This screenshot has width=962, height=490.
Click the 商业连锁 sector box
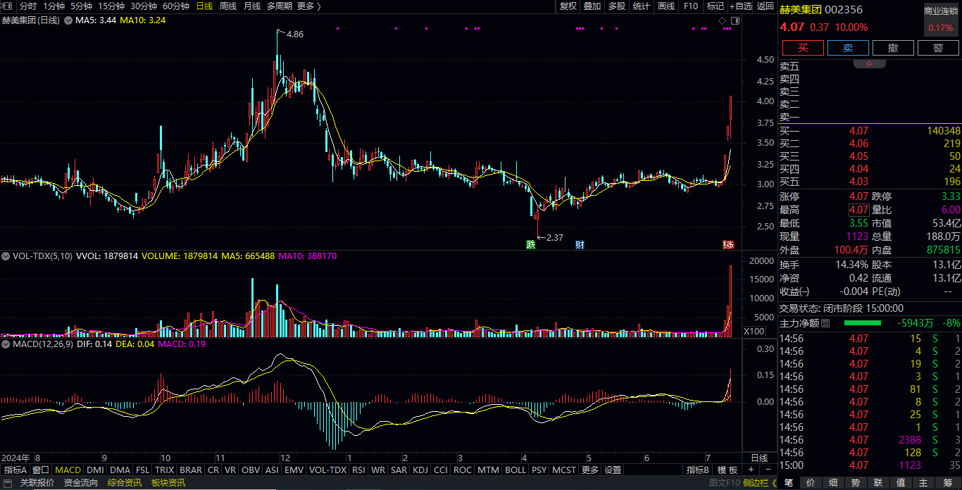(x=941, y=20)
